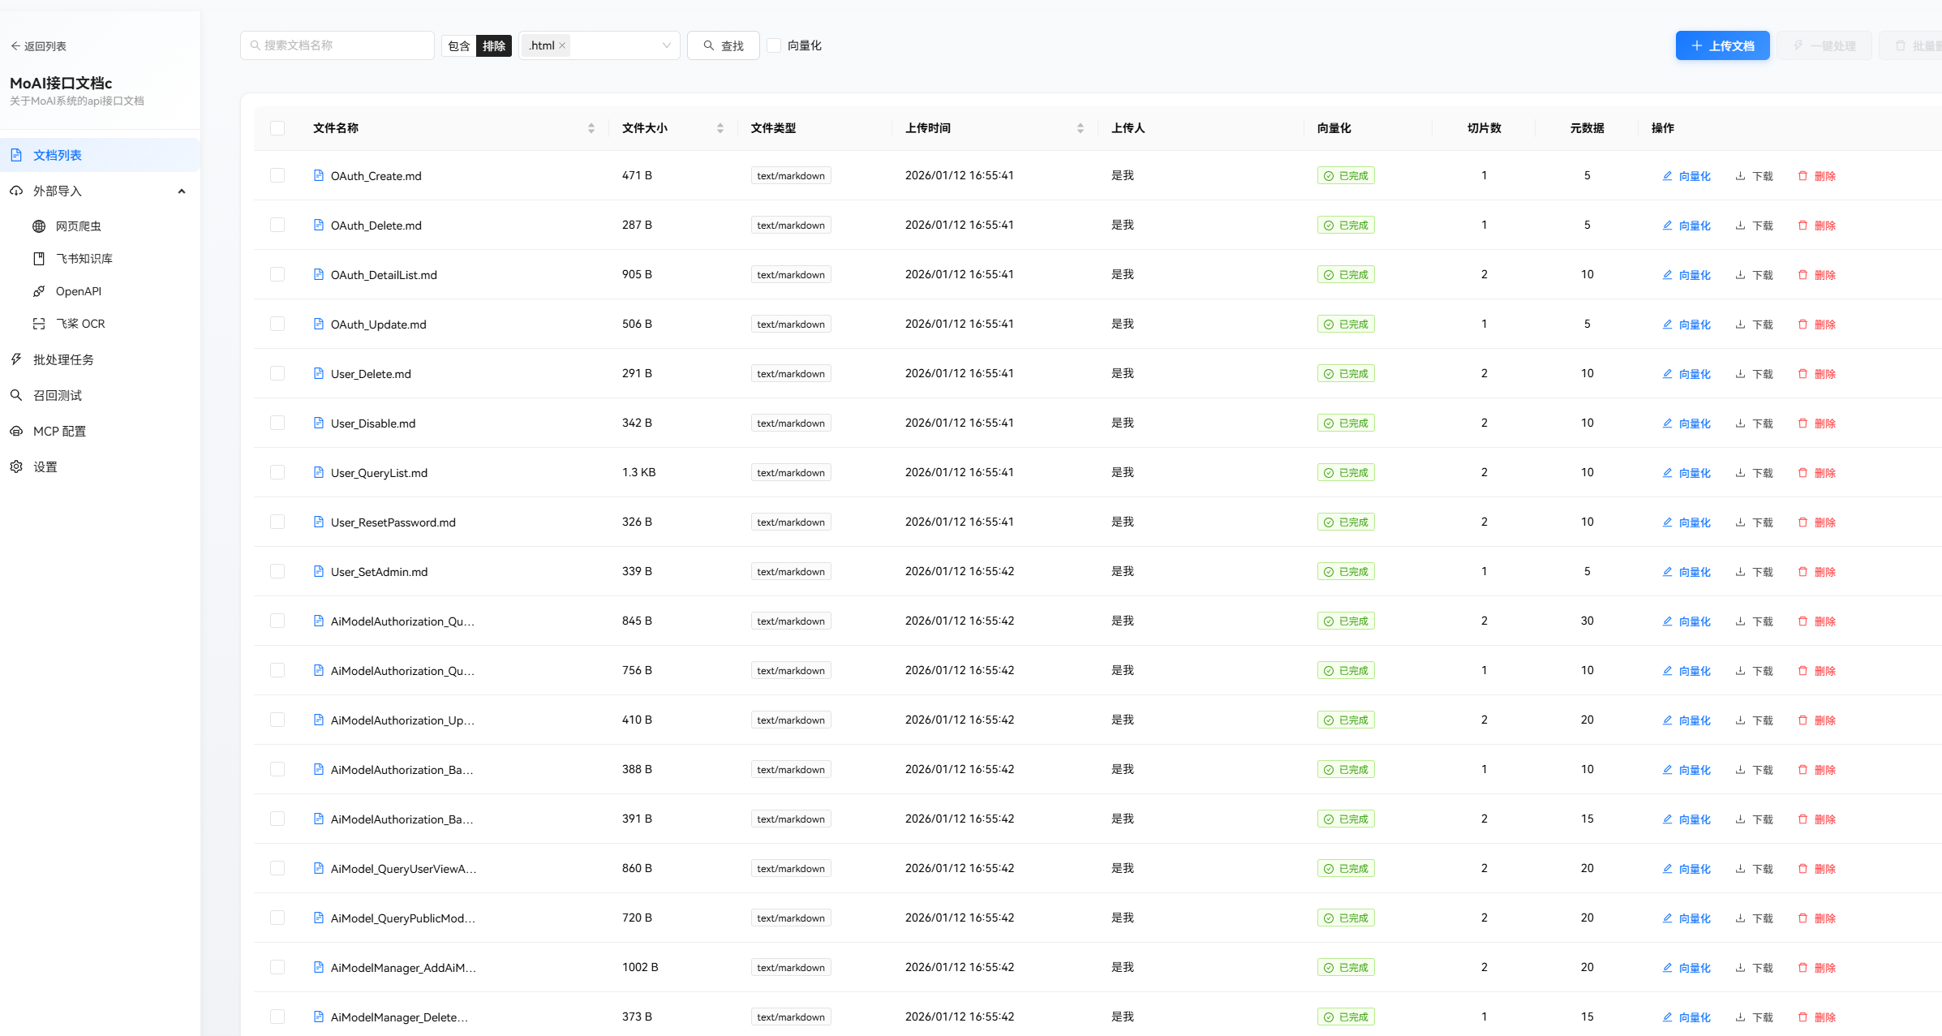
Task: Click the 上传文档 upload button
Action: [x=1722, y=46]
